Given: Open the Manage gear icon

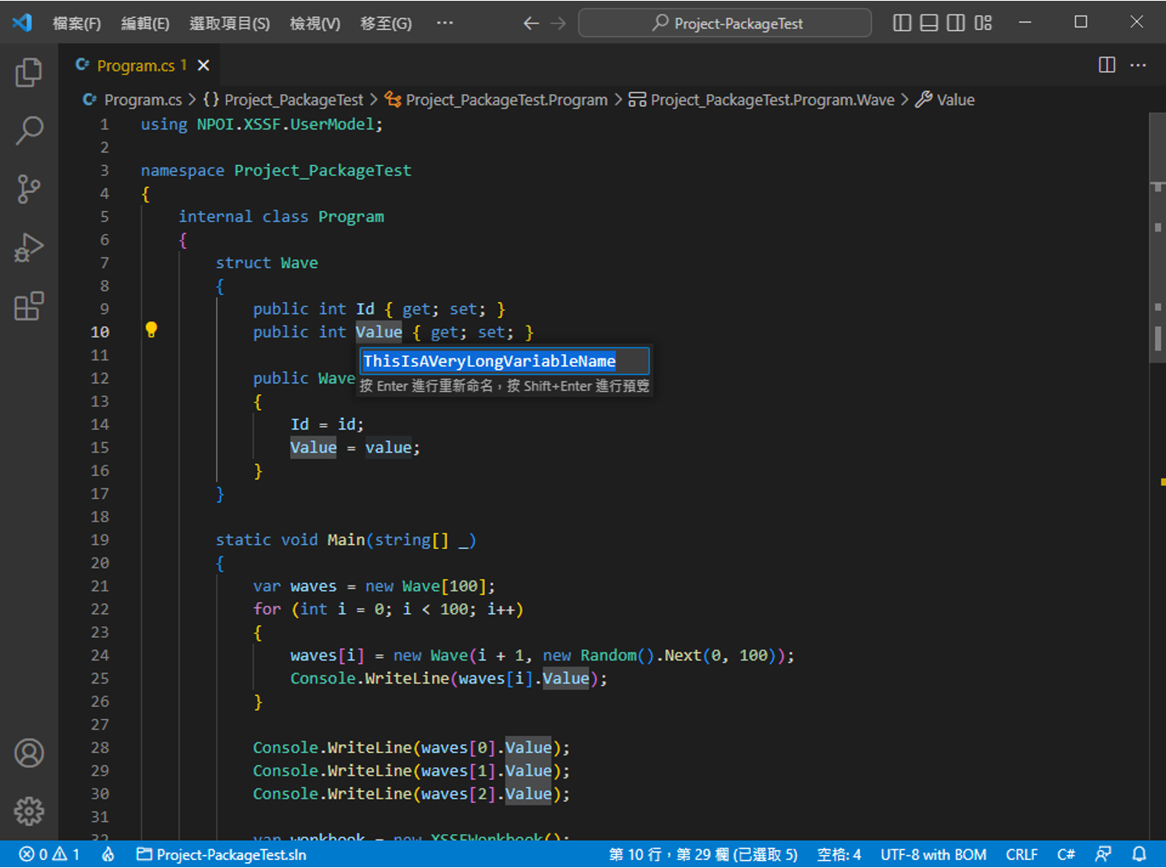Looking at the screenshot, I should 29,811.
